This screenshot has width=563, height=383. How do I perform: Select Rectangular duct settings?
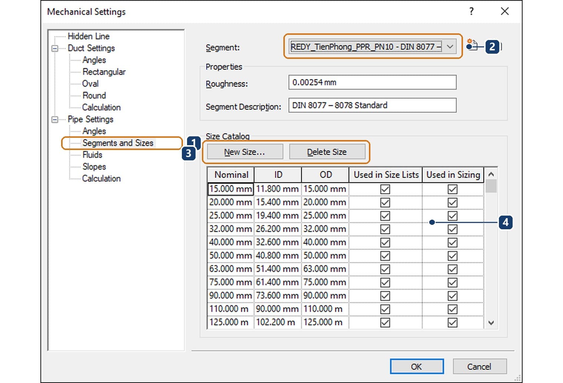pyautogui.click(x=104, y=72)
